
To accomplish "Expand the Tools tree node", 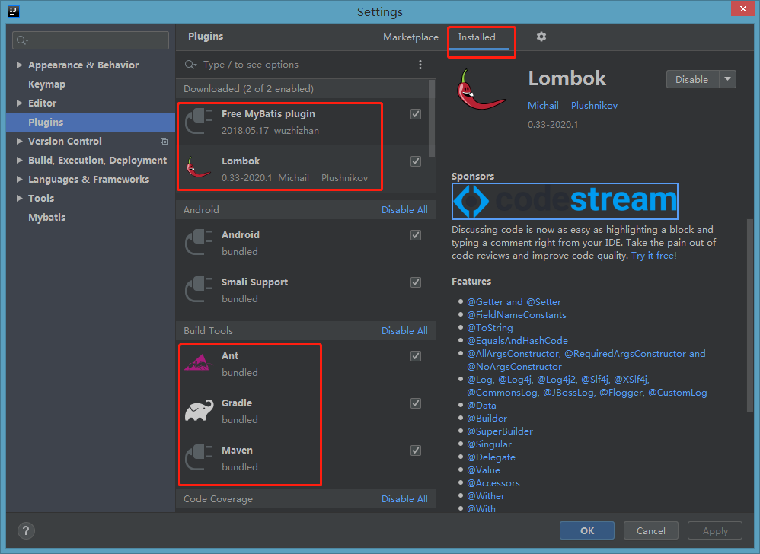I will tap(19, 198).
